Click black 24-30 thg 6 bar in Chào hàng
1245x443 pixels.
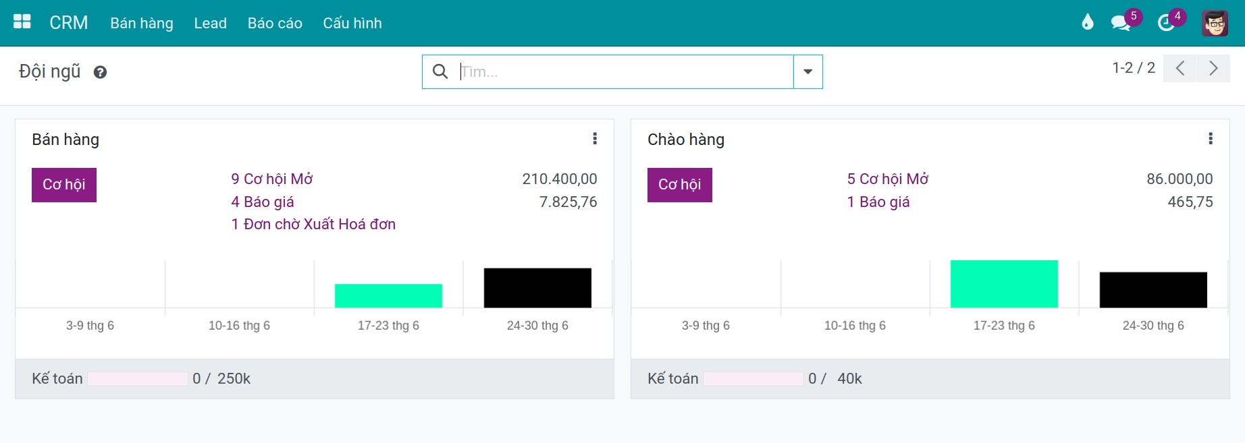point(1153,290)
